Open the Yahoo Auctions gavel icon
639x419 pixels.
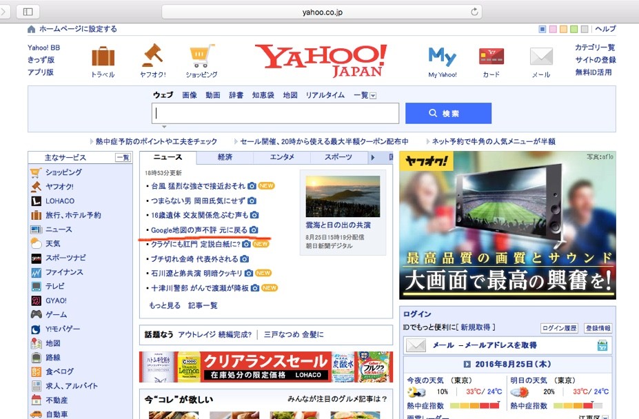point(153,55)
